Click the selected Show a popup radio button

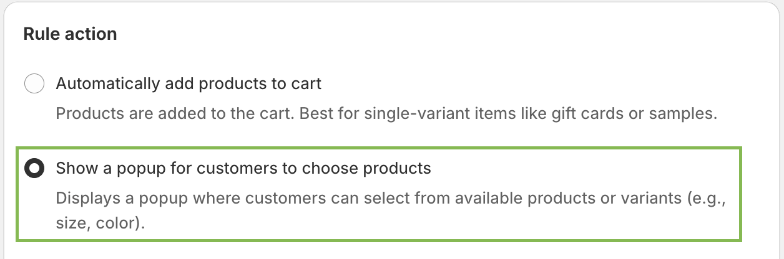tap(34, 169)
